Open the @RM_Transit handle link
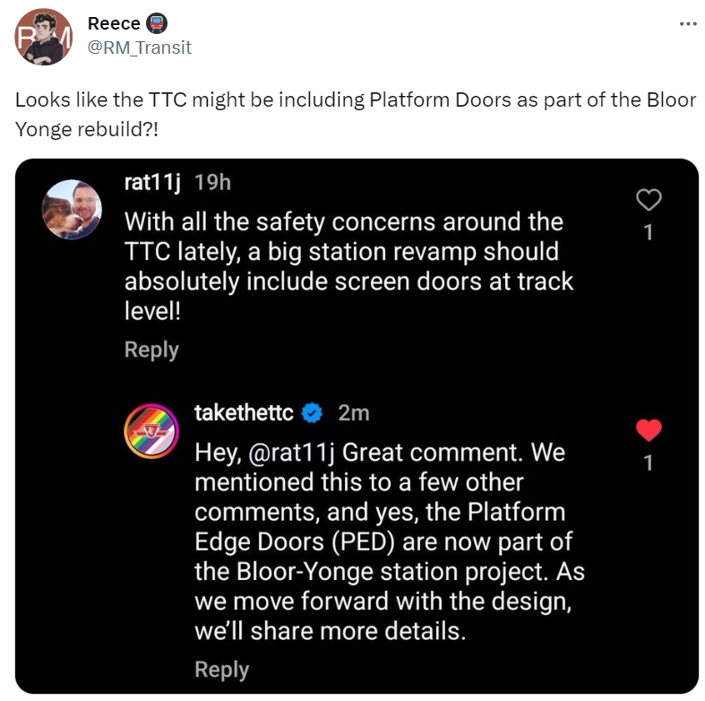The width and height of the screenshot is (705, 701). (x=140, y=48)
